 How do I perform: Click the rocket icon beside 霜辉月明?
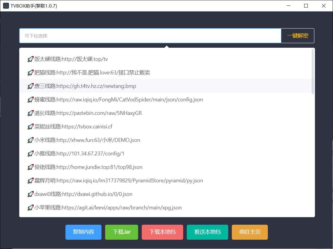coord(30,180)
